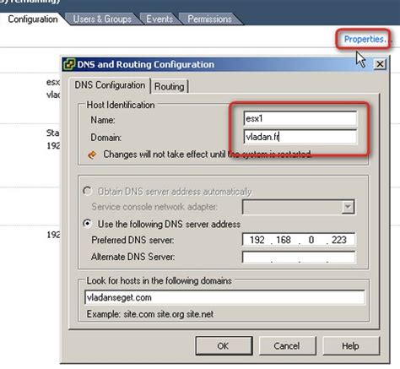The width and height of the screenshot is (400, 369).
Task: Select the DNS Configuration tab
Action: [110, 85]
